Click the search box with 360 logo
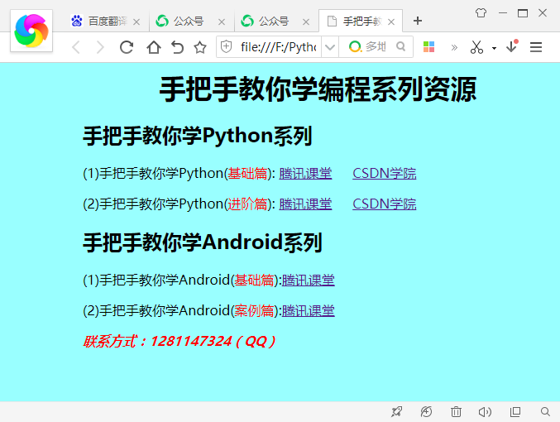 point(376,47)
